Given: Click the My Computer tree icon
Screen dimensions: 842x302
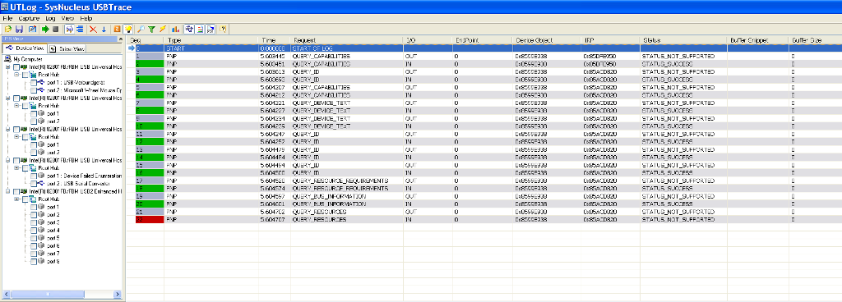Looking at the screenshot, I should click(8, 59).
